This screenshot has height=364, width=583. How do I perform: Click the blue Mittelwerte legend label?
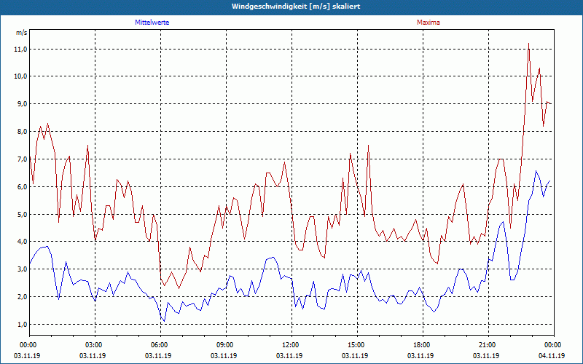(x=152, y=23)
